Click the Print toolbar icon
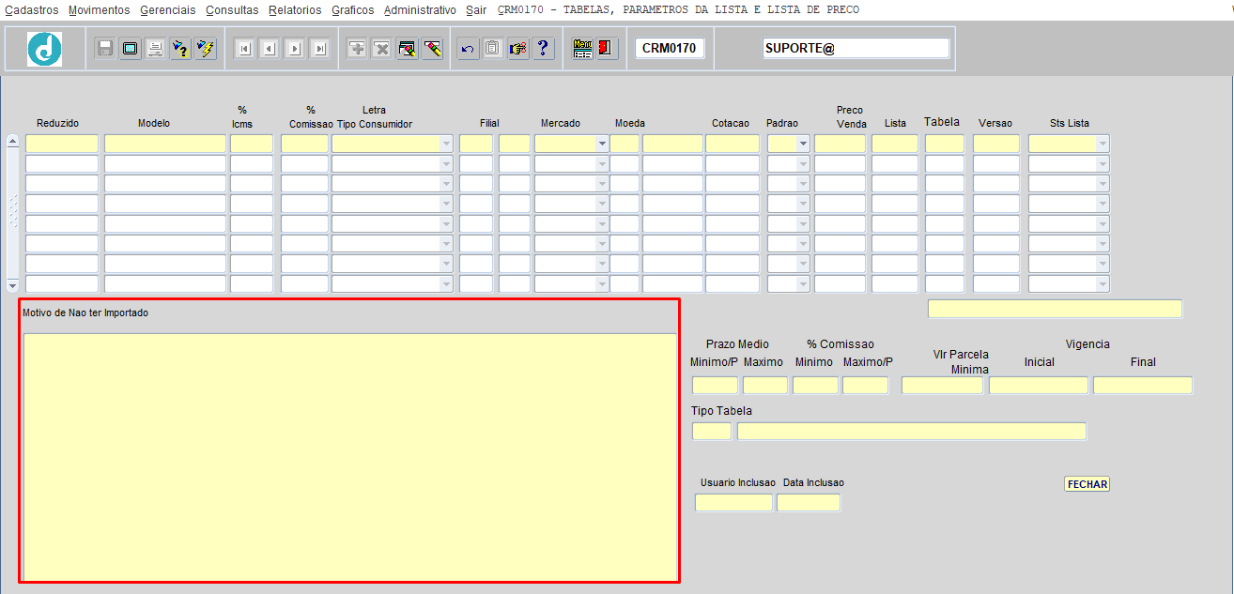The width and height of the screenshot is (1234, 594). point(156,49)
